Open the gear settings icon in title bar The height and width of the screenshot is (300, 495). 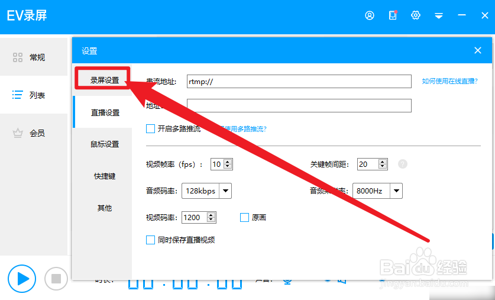(415, 15)
